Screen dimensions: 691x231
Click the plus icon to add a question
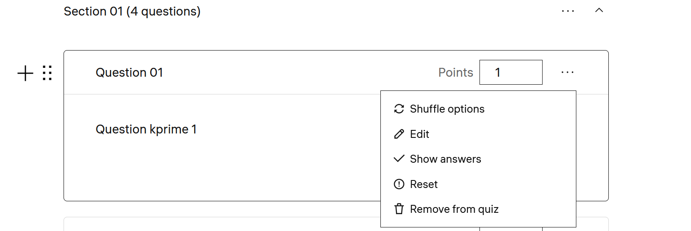(x=25, y=73)
